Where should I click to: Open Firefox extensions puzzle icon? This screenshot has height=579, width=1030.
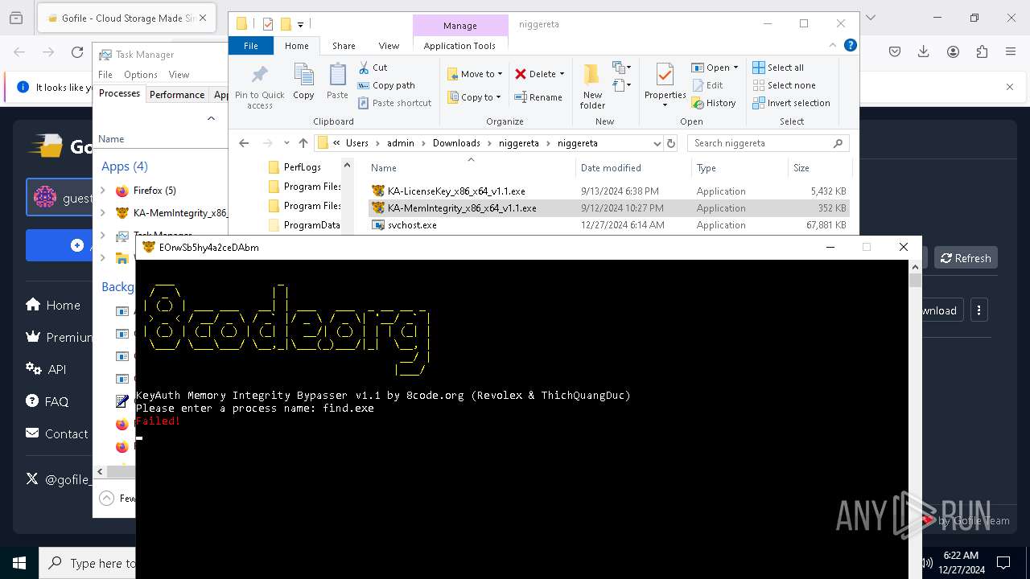click(x=982, y=52)
